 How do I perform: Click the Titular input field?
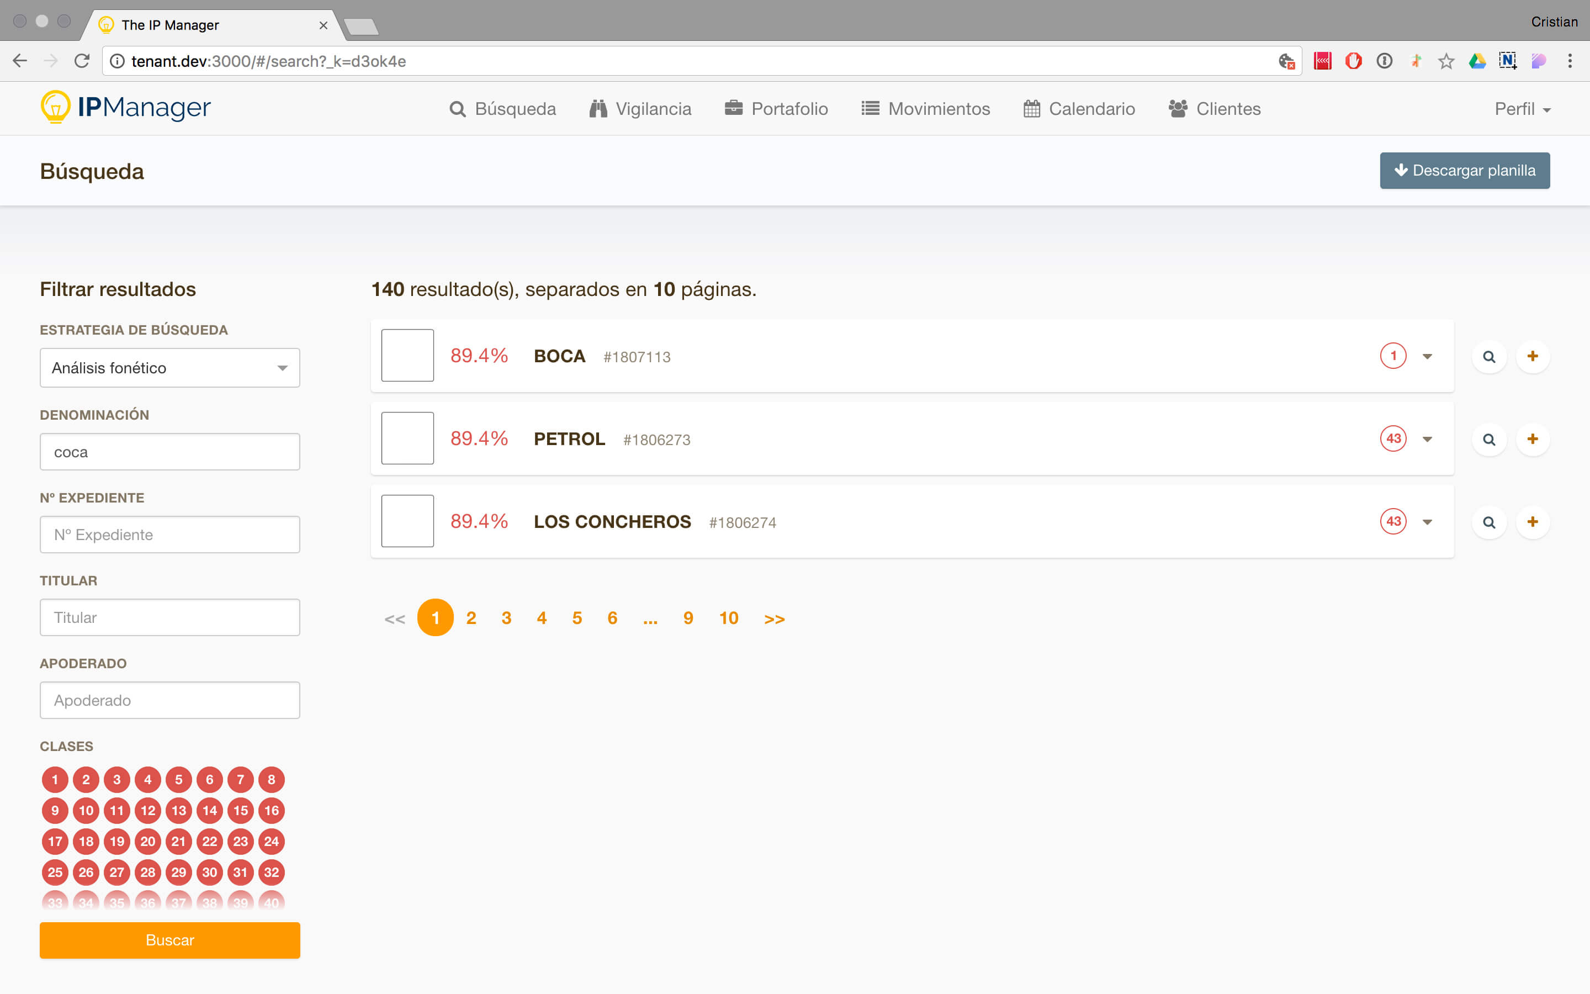coord(169,617)
